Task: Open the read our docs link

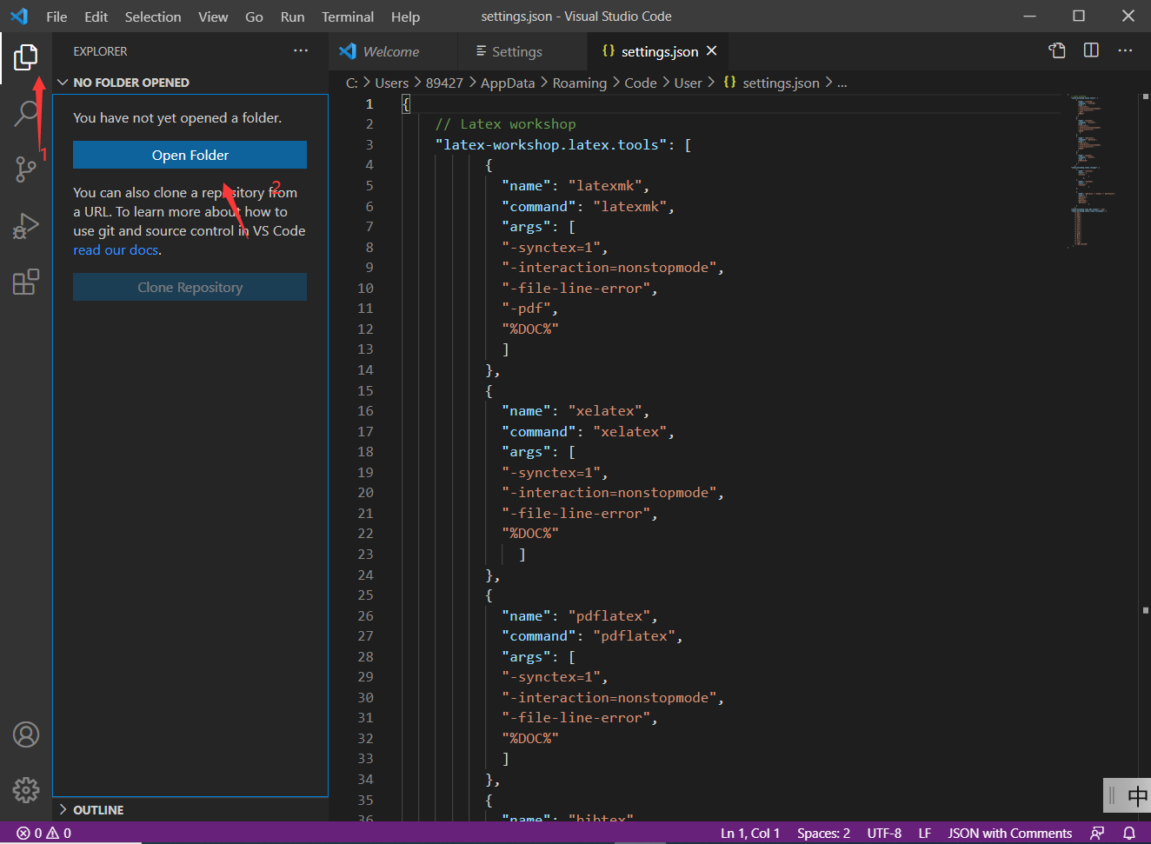Action: tap(115, 249)
